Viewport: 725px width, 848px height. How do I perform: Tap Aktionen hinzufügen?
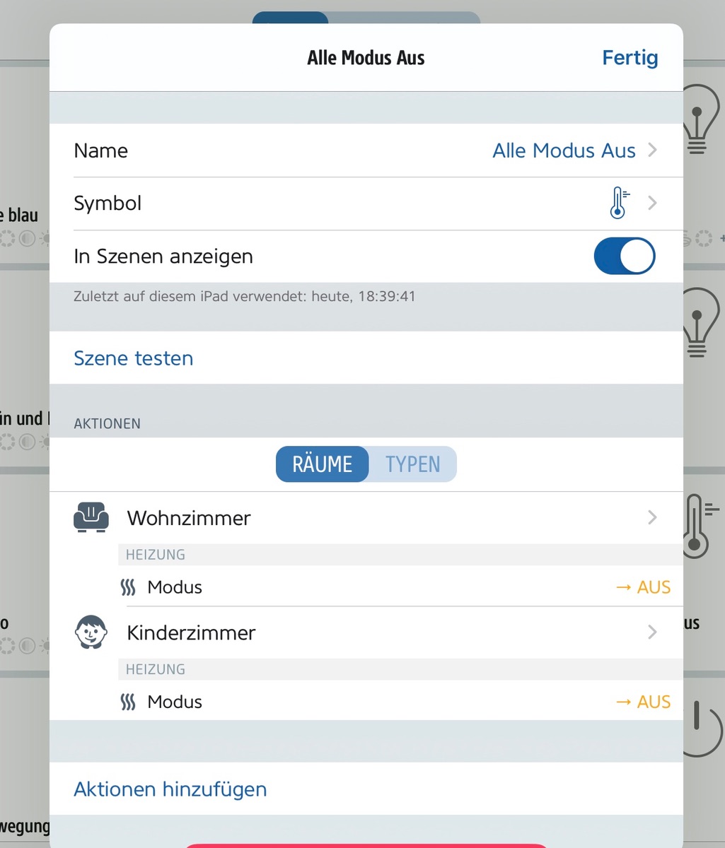coord(170,789)
